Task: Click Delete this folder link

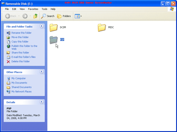Action: pyautogui.click(x=21, y=61)
